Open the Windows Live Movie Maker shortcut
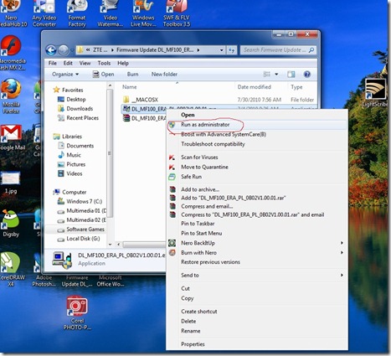 click(143, 13)
